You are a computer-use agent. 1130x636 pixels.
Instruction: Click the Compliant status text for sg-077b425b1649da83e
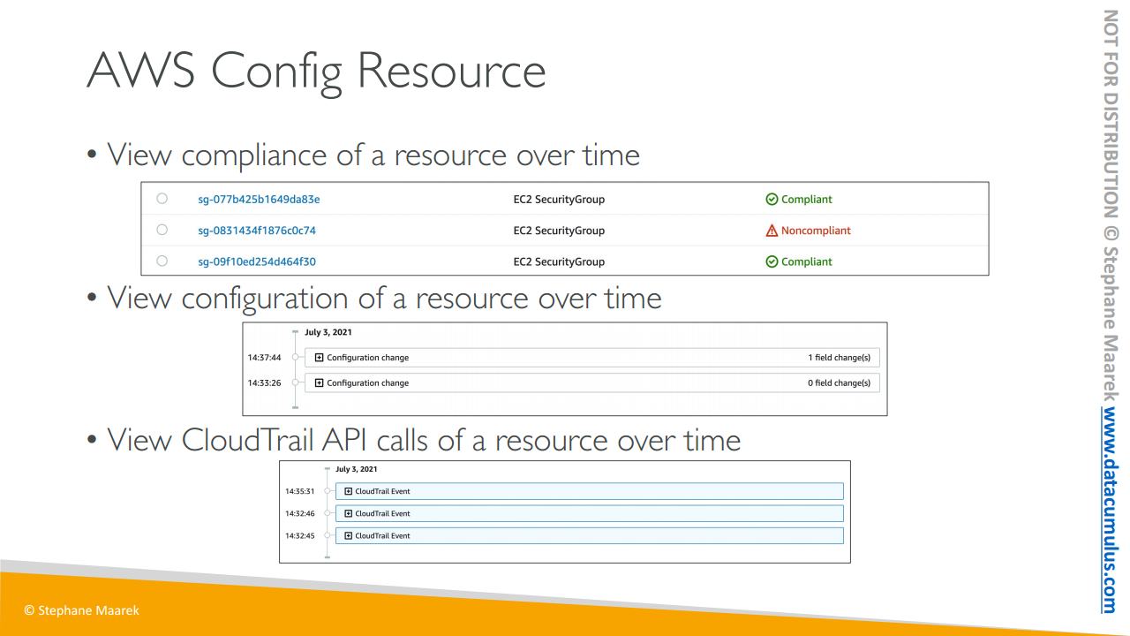coord(807,200)
